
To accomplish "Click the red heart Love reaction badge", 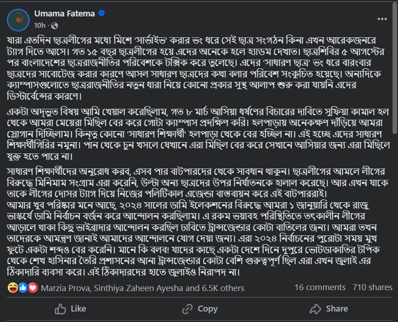I will [32, 288].
